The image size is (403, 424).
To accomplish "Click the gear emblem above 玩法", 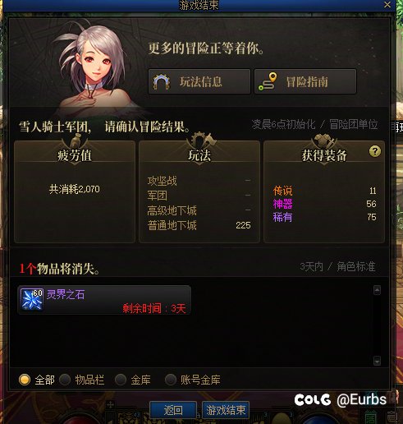I will point(200,141).
